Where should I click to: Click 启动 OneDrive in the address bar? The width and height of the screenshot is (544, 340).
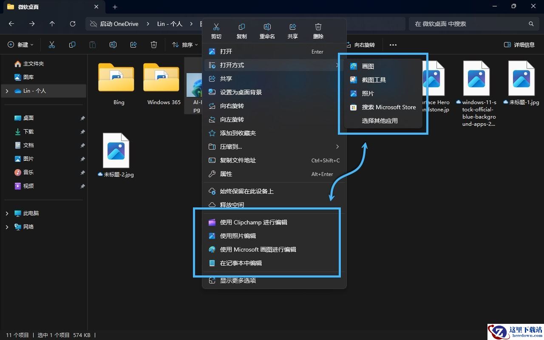[x=119, y=24]
